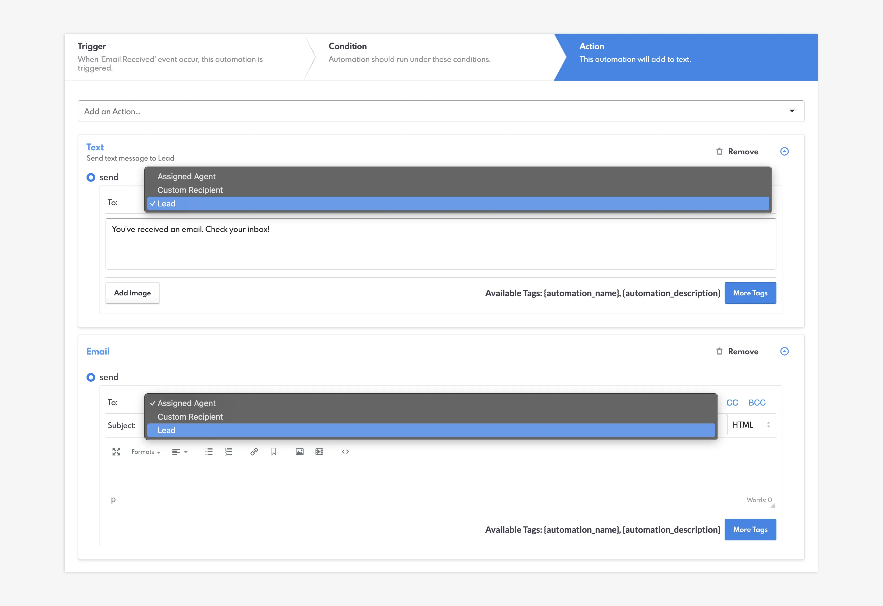The width and height of the screenshot is (883, 606).
Task: Select the send radio under Email
Action: tap(91, 377)
